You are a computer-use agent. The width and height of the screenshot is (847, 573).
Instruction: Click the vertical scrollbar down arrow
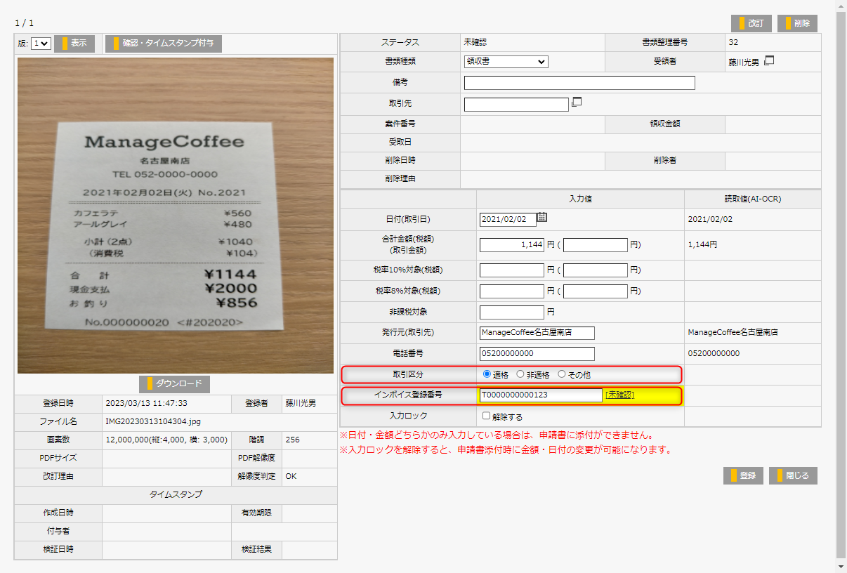841,567
